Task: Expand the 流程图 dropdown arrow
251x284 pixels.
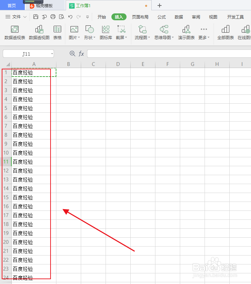Action: [x=149, y=37]
